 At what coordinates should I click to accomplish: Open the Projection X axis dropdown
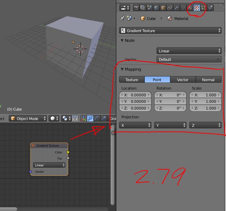(x=135, y=125)
